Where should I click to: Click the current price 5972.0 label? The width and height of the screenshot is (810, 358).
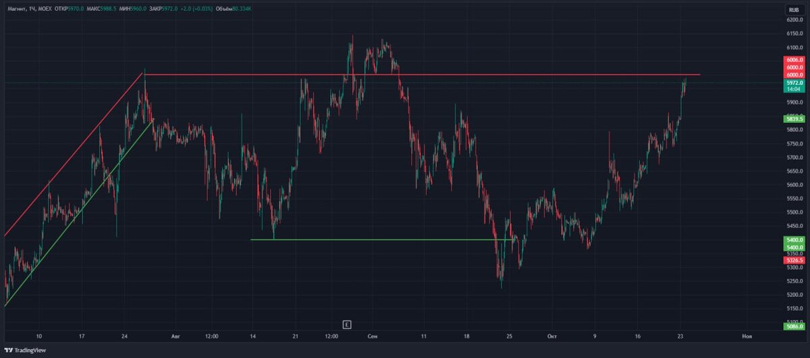(794, 82)
